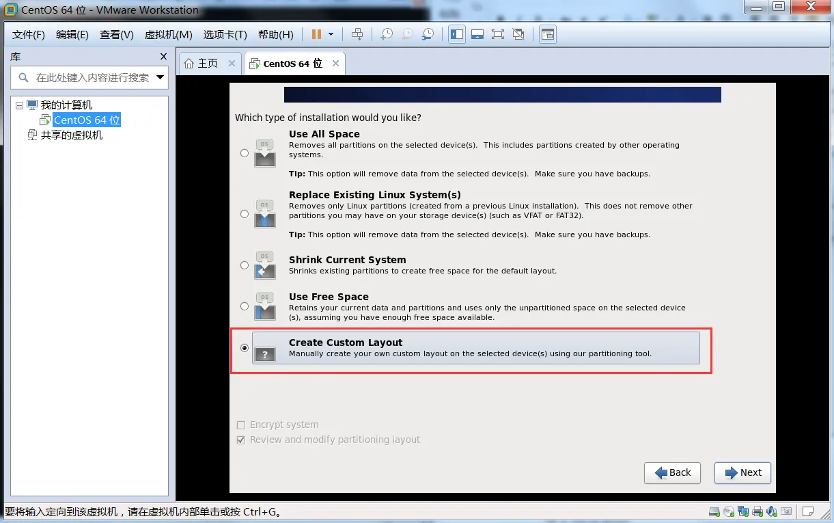
Task: Click the 'Replace Existing Linux System(s)' title text
Action: pyautogui.click(x=375, y=195)
